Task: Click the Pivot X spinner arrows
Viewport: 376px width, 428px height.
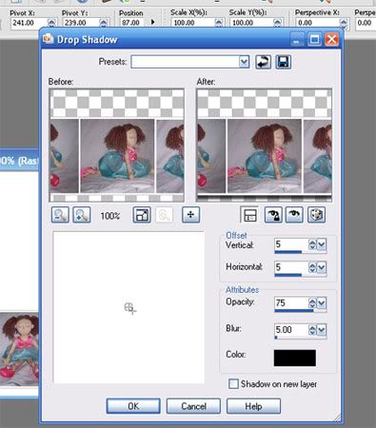Action: pos(51,23)
